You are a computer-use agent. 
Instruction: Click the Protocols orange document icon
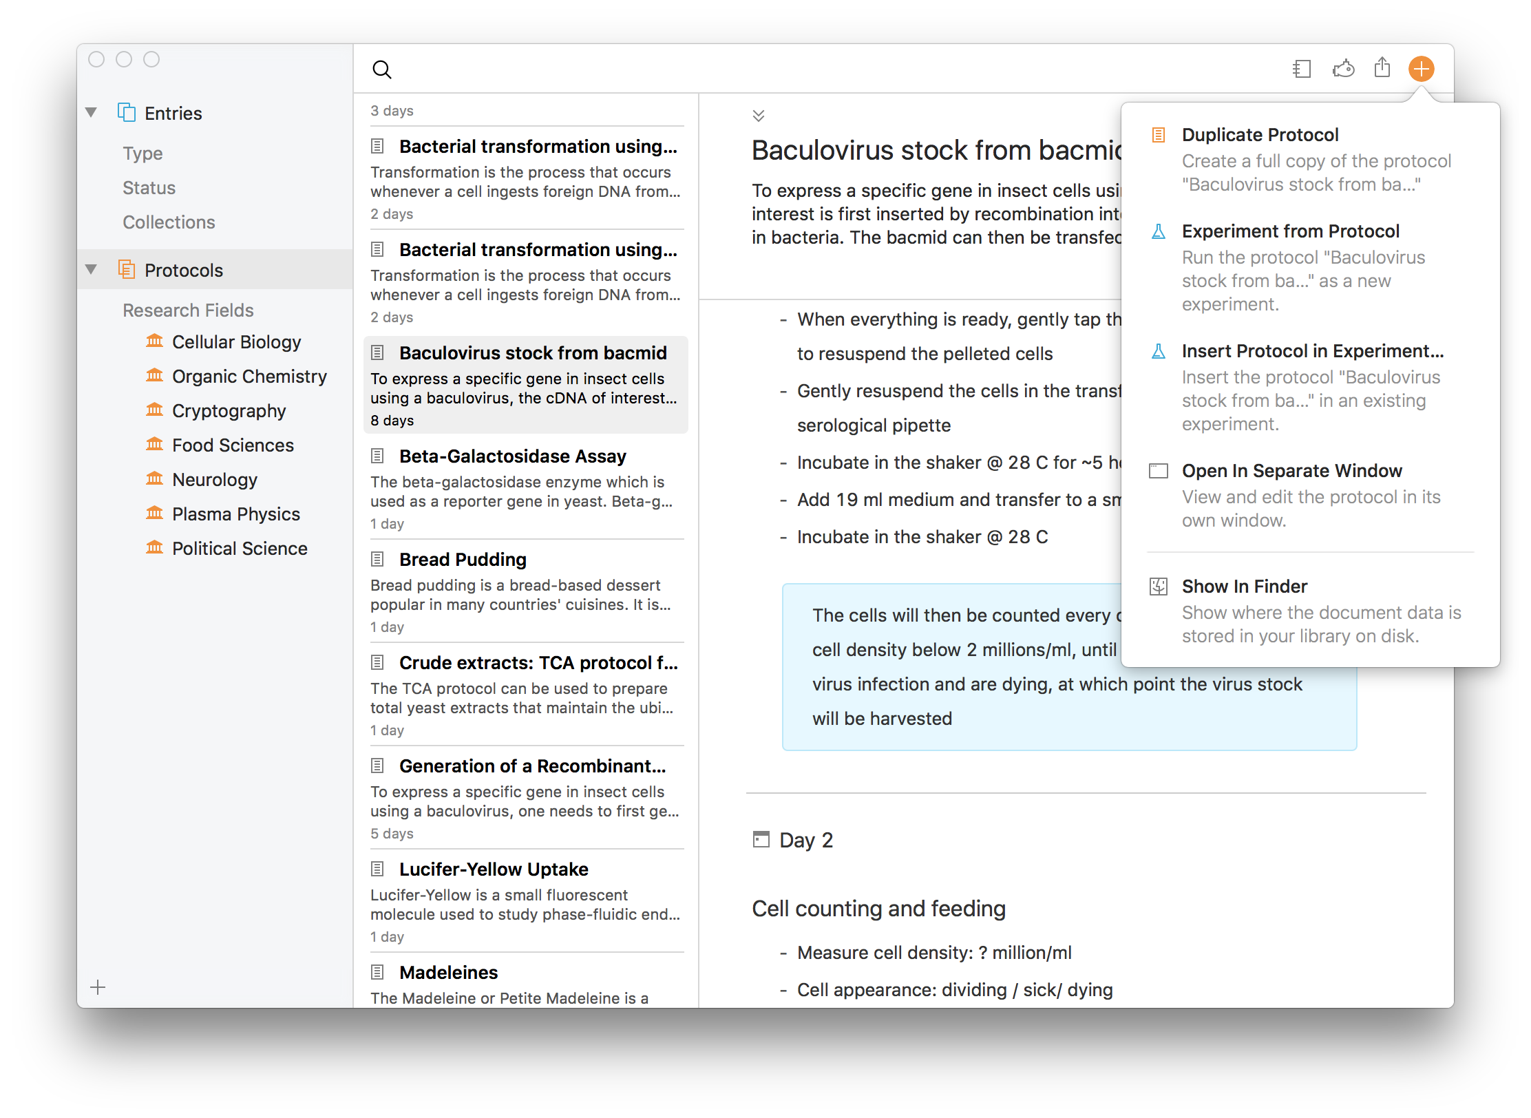[x=127, y=269]
